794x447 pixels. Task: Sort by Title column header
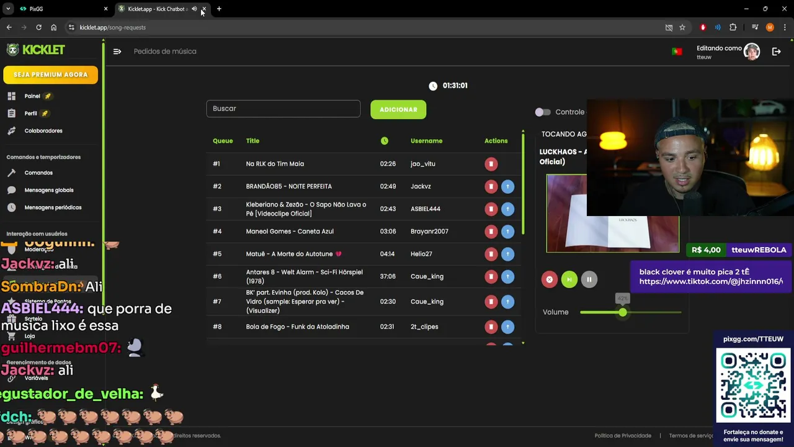click(x=252, y=141)
